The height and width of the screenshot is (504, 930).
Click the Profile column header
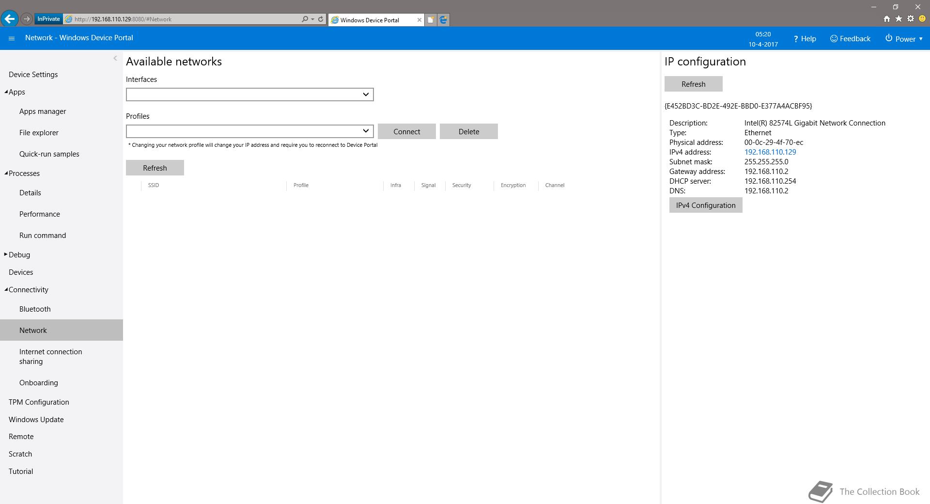click(301, 185)
